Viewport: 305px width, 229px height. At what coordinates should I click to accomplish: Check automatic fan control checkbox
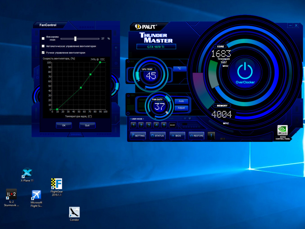42,46
